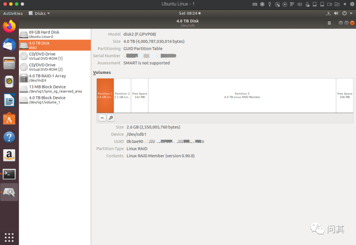The image size is (356, 245).
Task: Select the 69 GB Hard Disk
Action: click(x=55, y=34)
